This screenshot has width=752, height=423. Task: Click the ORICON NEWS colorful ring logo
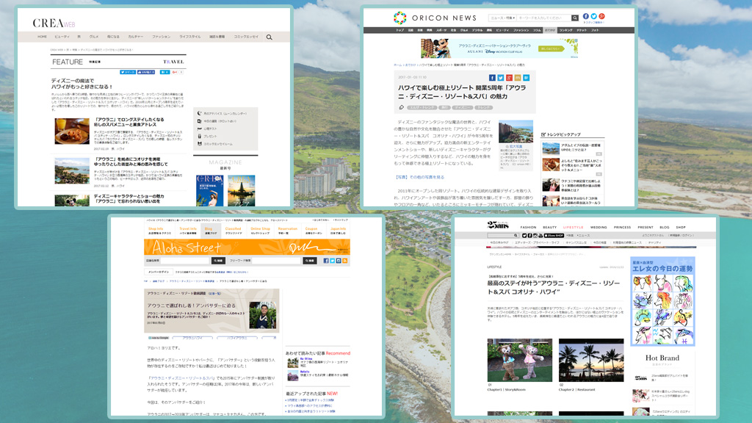399,18
